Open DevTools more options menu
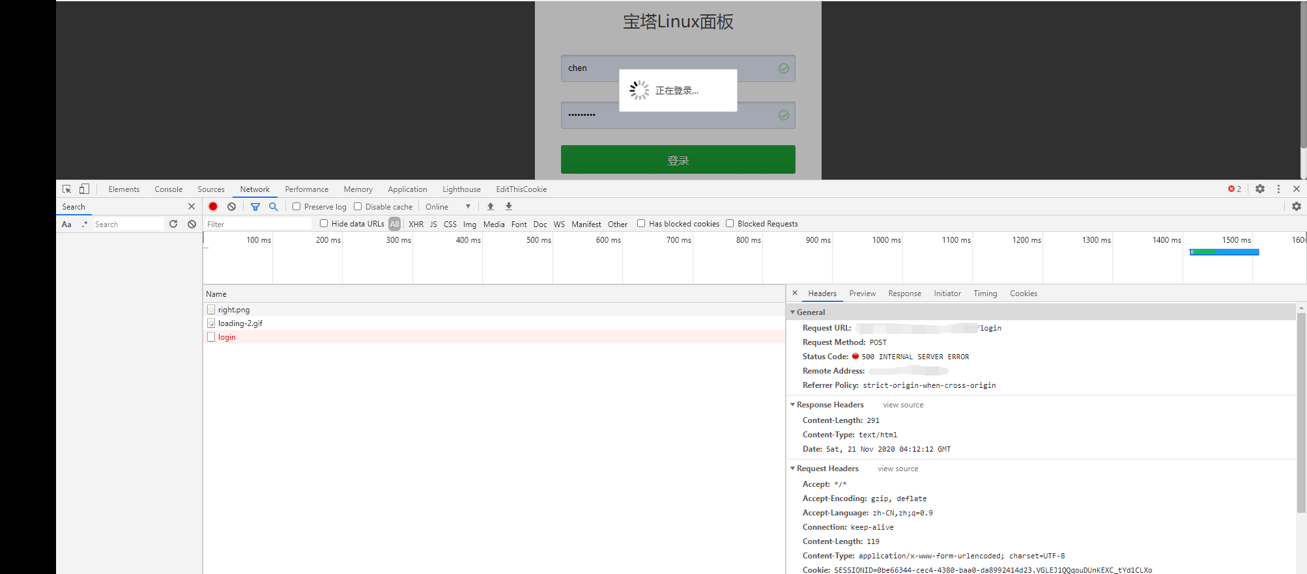The height and width of the screenshot is (574, 1307). (x=1278, y=189)
